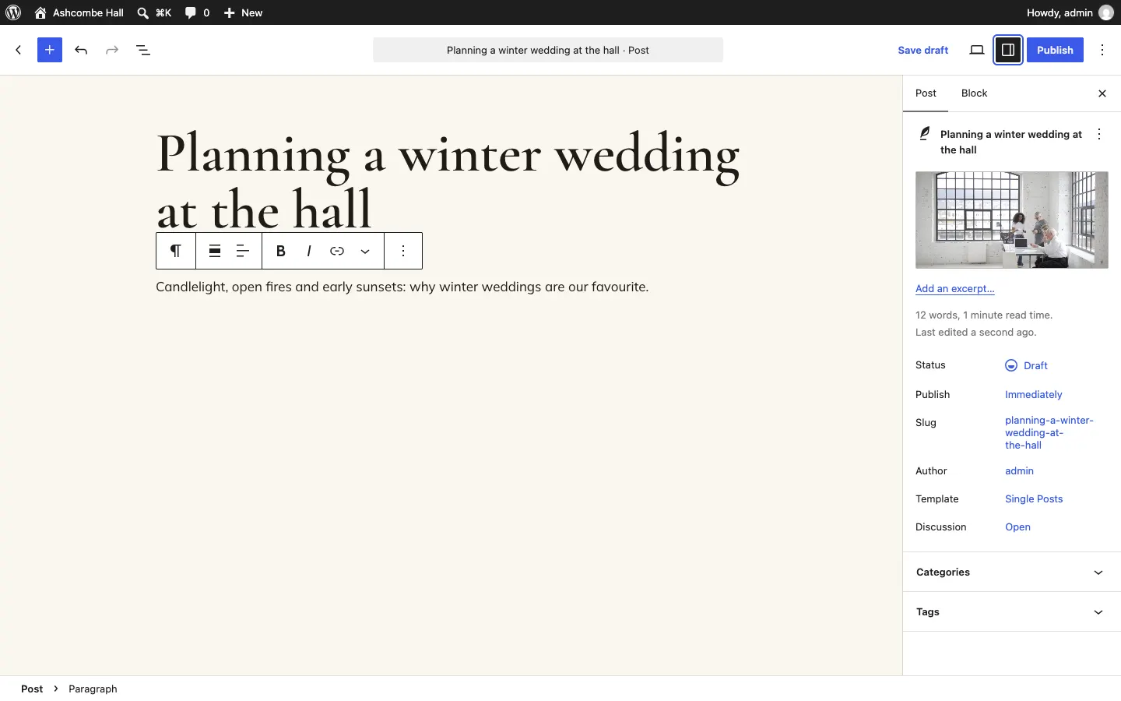1121x701 pixels.
Task: Open the New content menu
Action: tap(243, 12)
